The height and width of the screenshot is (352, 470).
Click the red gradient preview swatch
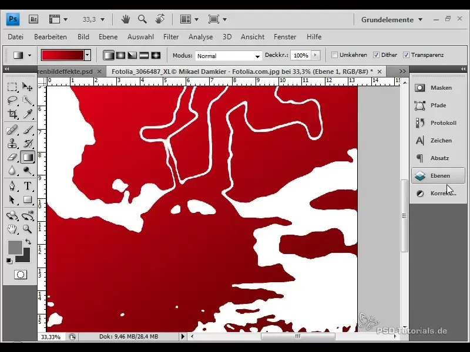62,55
